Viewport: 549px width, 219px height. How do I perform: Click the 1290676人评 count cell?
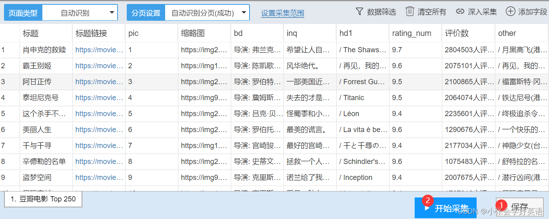tap(468, 130)
